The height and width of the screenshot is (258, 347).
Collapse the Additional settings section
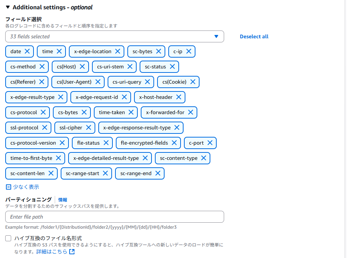tap(8, 7)
